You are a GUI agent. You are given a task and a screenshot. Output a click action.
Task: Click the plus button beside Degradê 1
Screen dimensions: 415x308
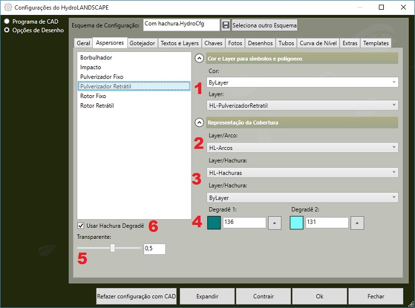click(274, 223)
